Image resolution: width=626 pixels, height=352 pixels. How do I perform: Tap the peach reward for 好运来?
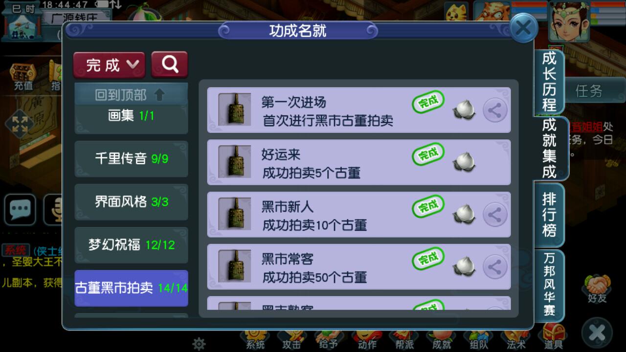(x=464, y=163)
